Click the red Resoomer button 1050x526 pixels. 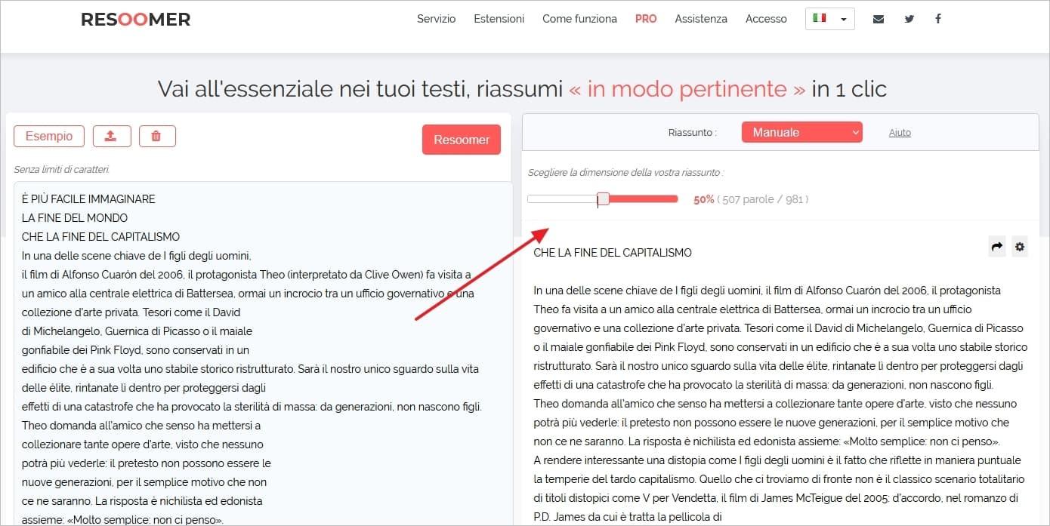click(462, 140)
